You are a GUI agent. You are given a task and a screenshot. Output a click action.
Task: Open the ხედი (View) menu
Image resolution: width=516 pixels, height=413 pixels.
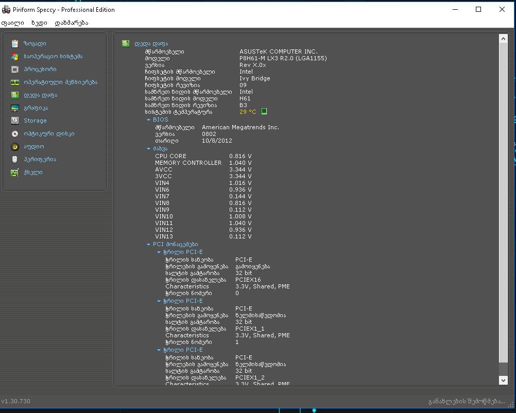(39, 23)
